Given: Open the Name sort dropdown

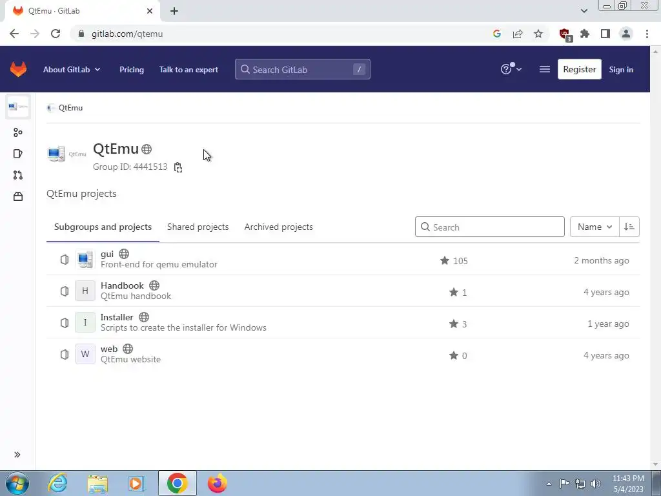Looking at the screenshot, I should pyautogui.click(x=595, y=227).
